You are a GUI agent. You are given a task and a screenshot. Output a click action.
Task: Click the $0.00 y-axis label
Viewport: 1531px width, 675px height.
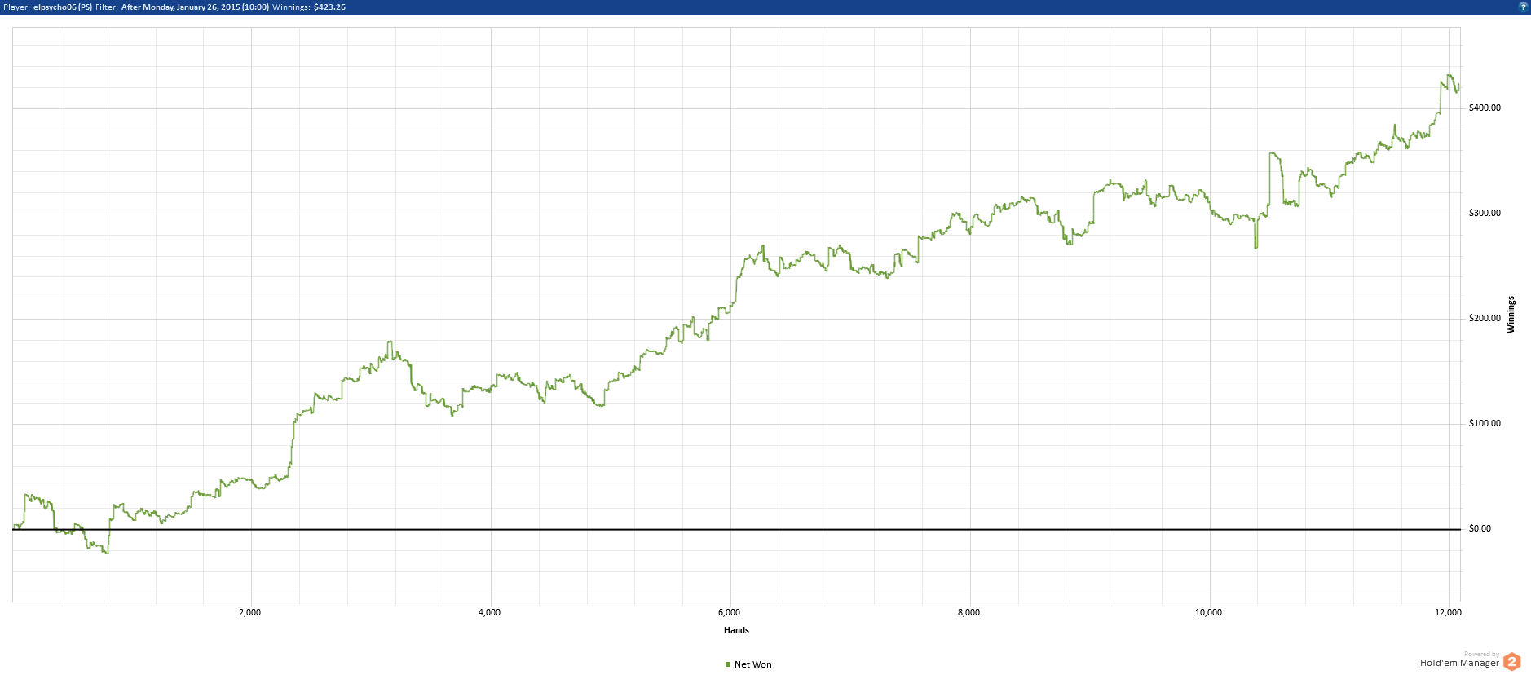(x=1480, y=528)
